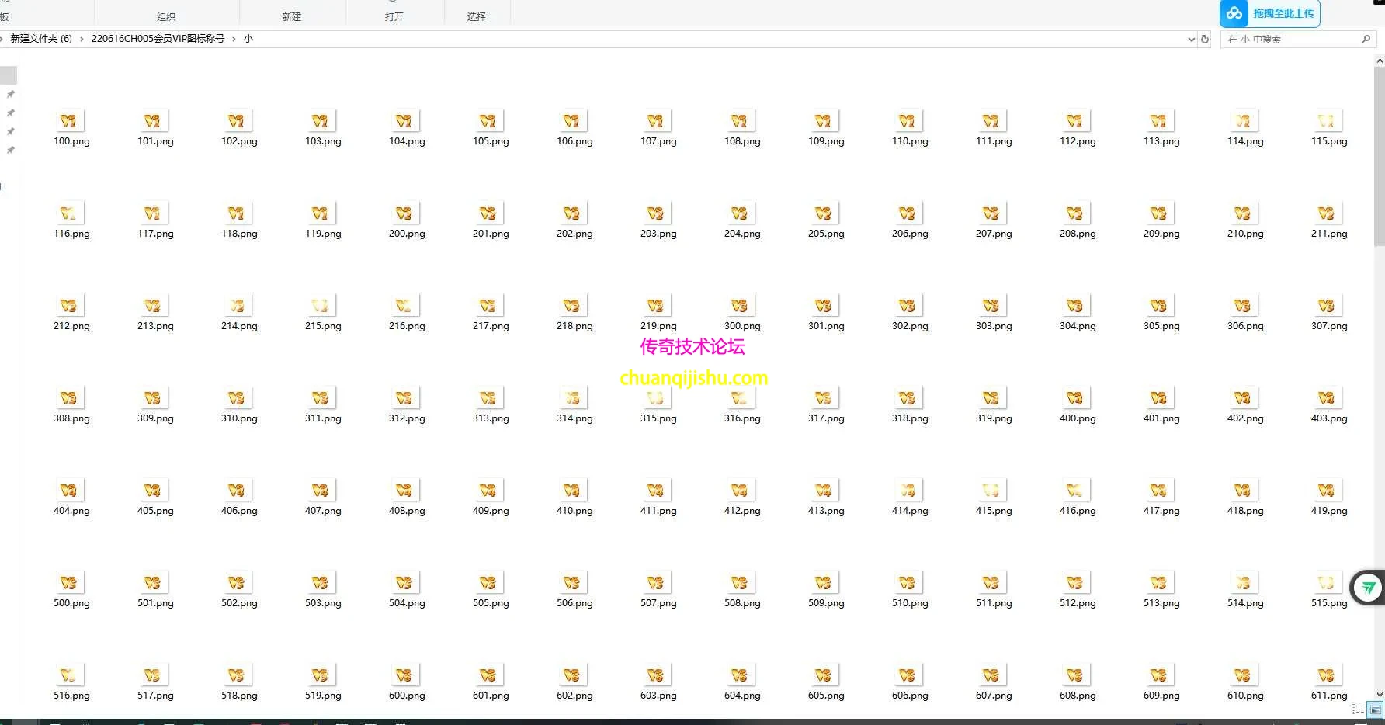Viewport: 1385px width, 725px height.
Task: Select the 105.png file icon
Action: point(491,121)
